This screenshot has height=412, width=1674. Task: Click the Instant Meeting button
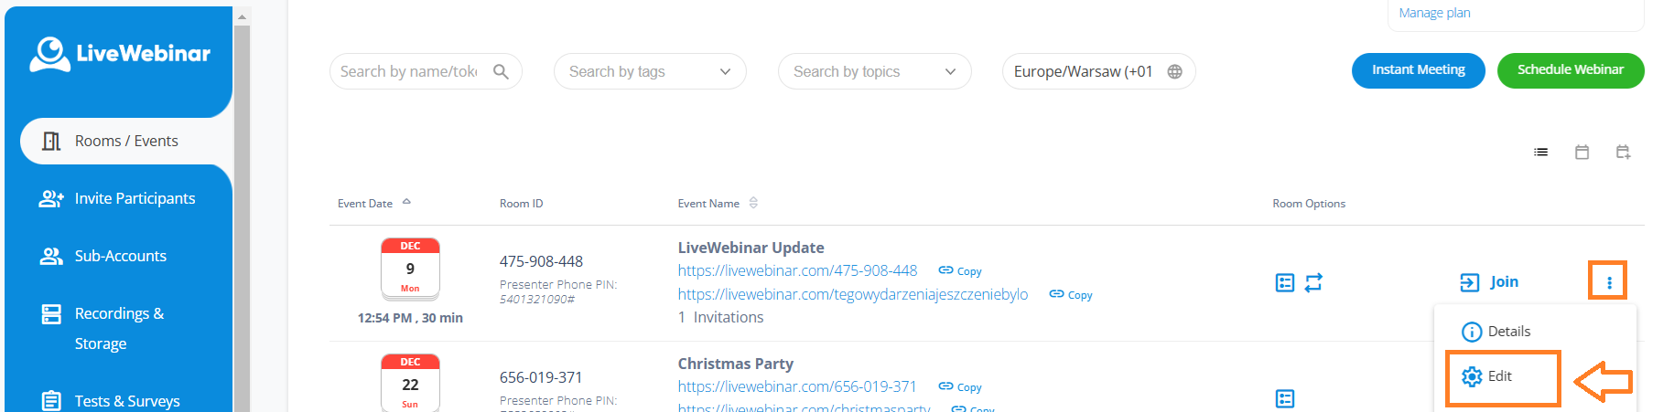pos(1418,70)
